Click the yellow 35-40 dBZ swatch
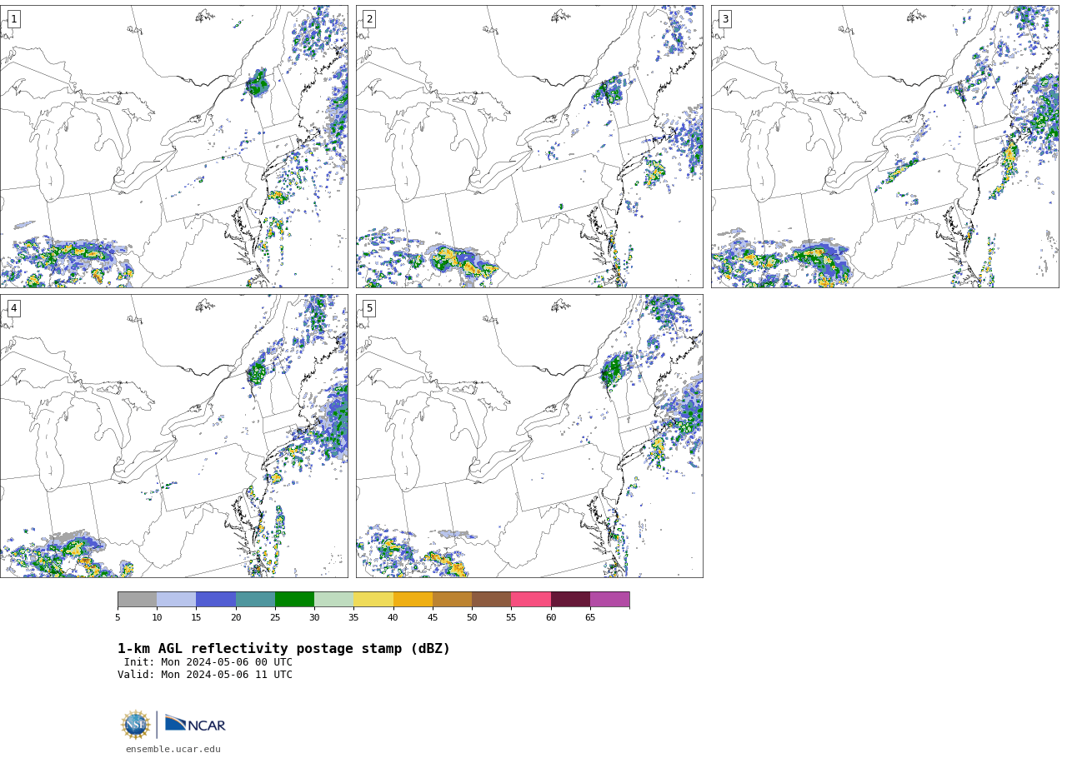The width and height of the screenshot is (1067, 758). pos(373,600)
